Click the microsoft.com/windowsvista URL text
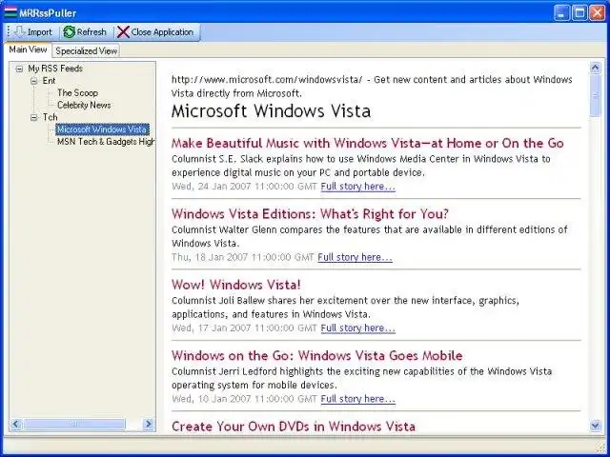The image size is (610, 457). tap(267, 80)
